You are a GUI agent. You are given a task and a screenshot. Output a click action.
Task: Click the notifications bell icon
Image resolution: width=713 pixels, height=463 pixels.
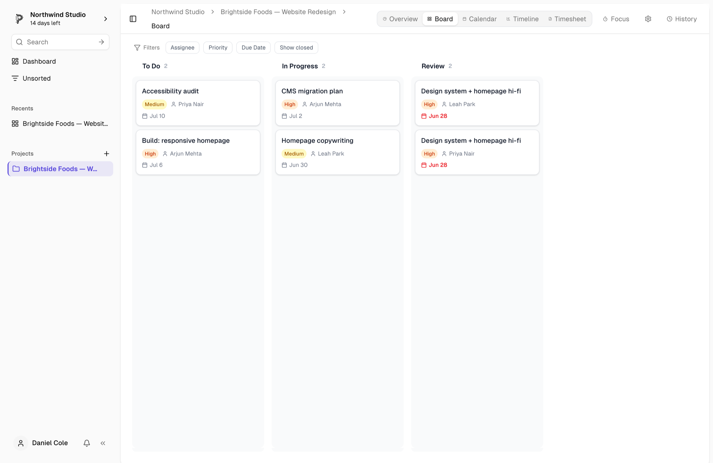(87, 442)
